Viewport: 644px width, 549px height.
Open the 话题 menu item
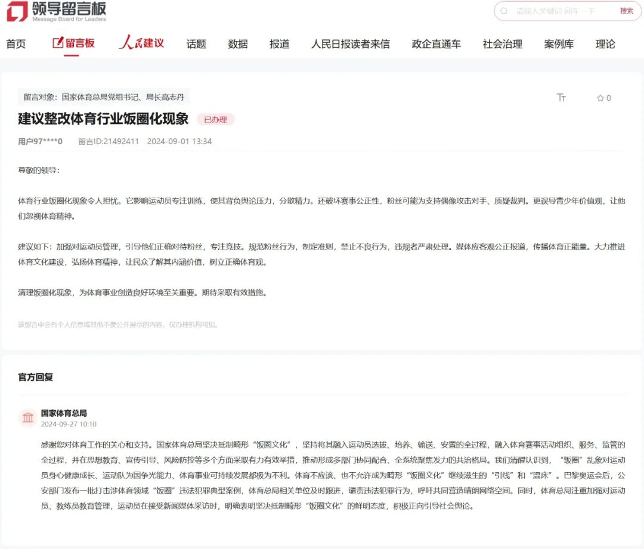(196, 43)
